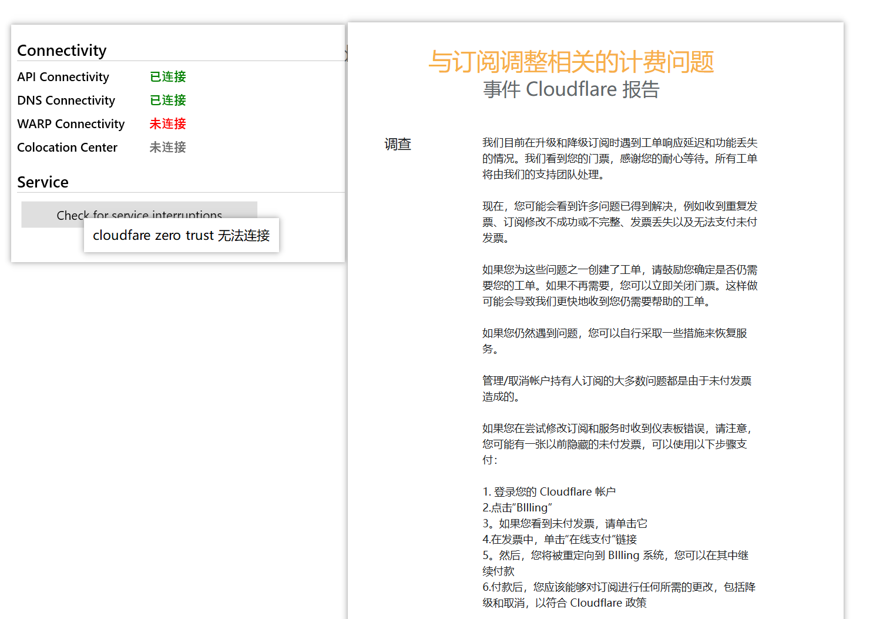Select the Colocation Center label
The image size is (873, 619).
(x=67, y=148)
